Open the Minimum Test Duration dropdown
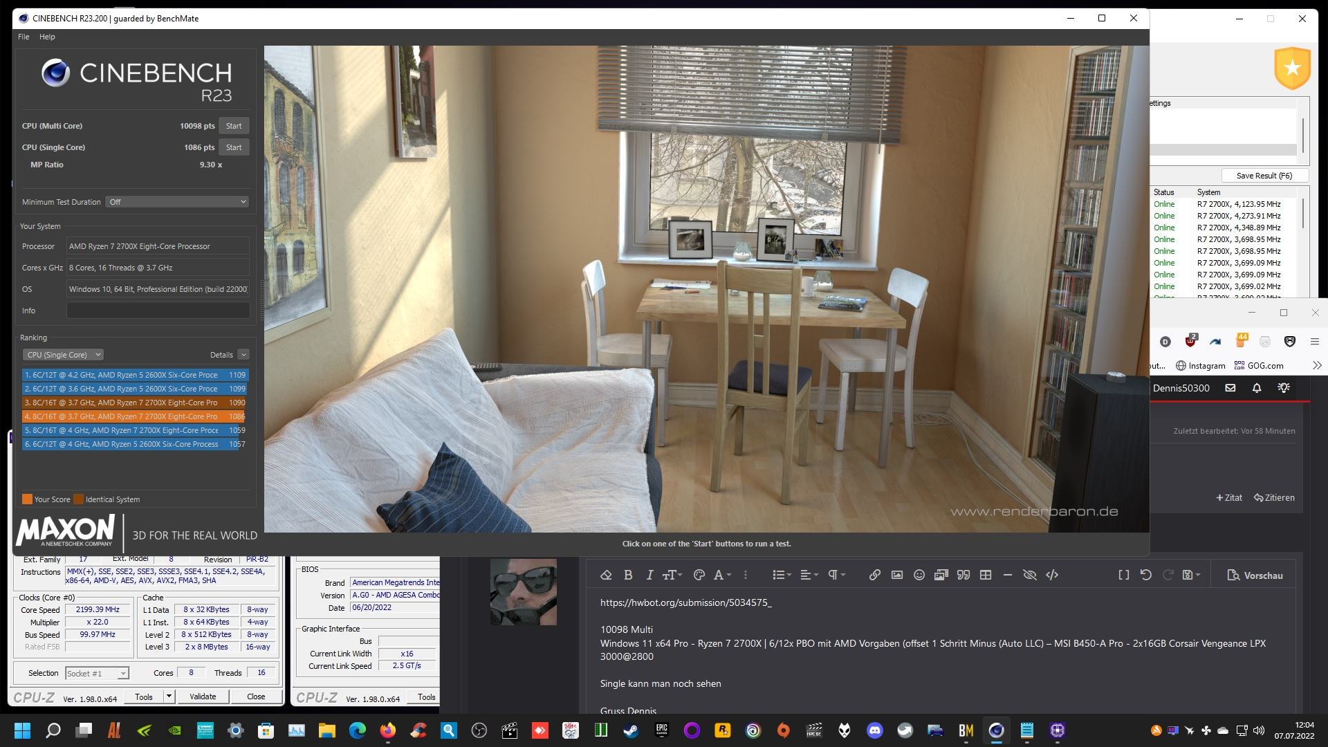The image size is (1328, 747). coord(177,202)
